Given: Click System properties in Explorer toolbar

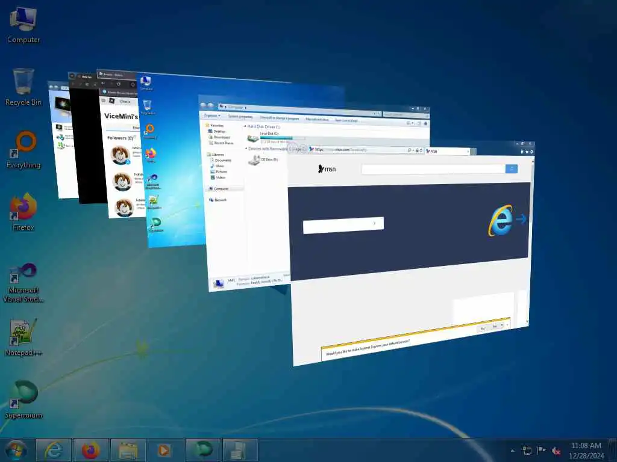Looking at the screenshot, I should click(x=240, y=117).
